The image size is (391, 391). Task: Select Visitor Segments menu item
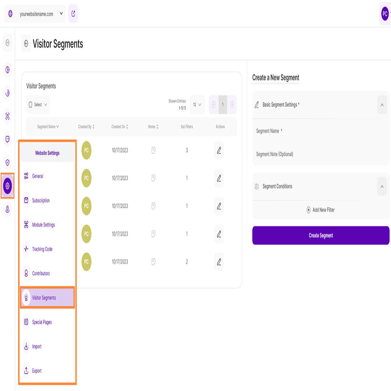point(48,297)
